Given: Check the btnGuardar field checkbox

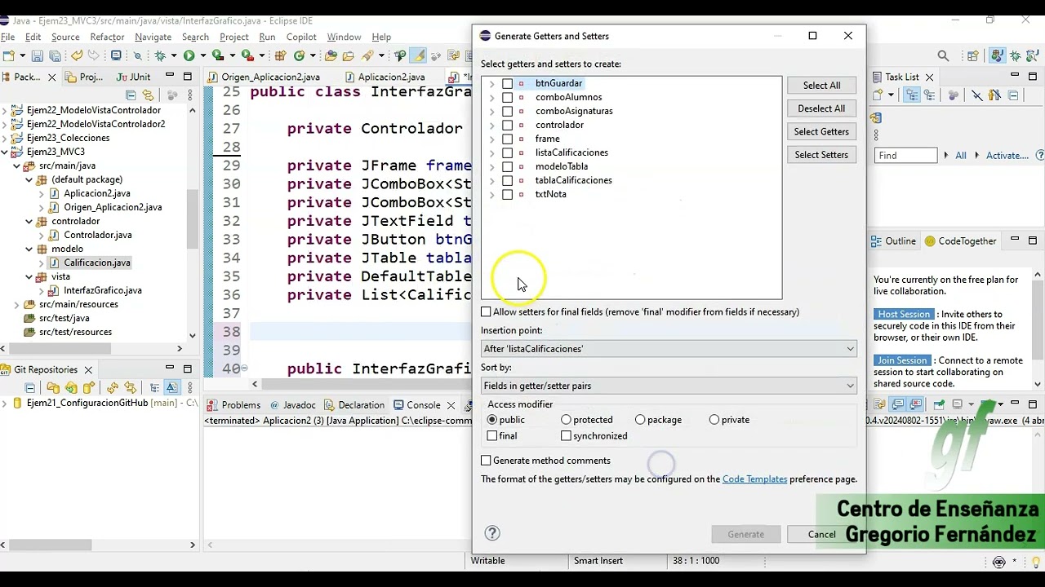Looking at the screenshot, I should 507,83.
